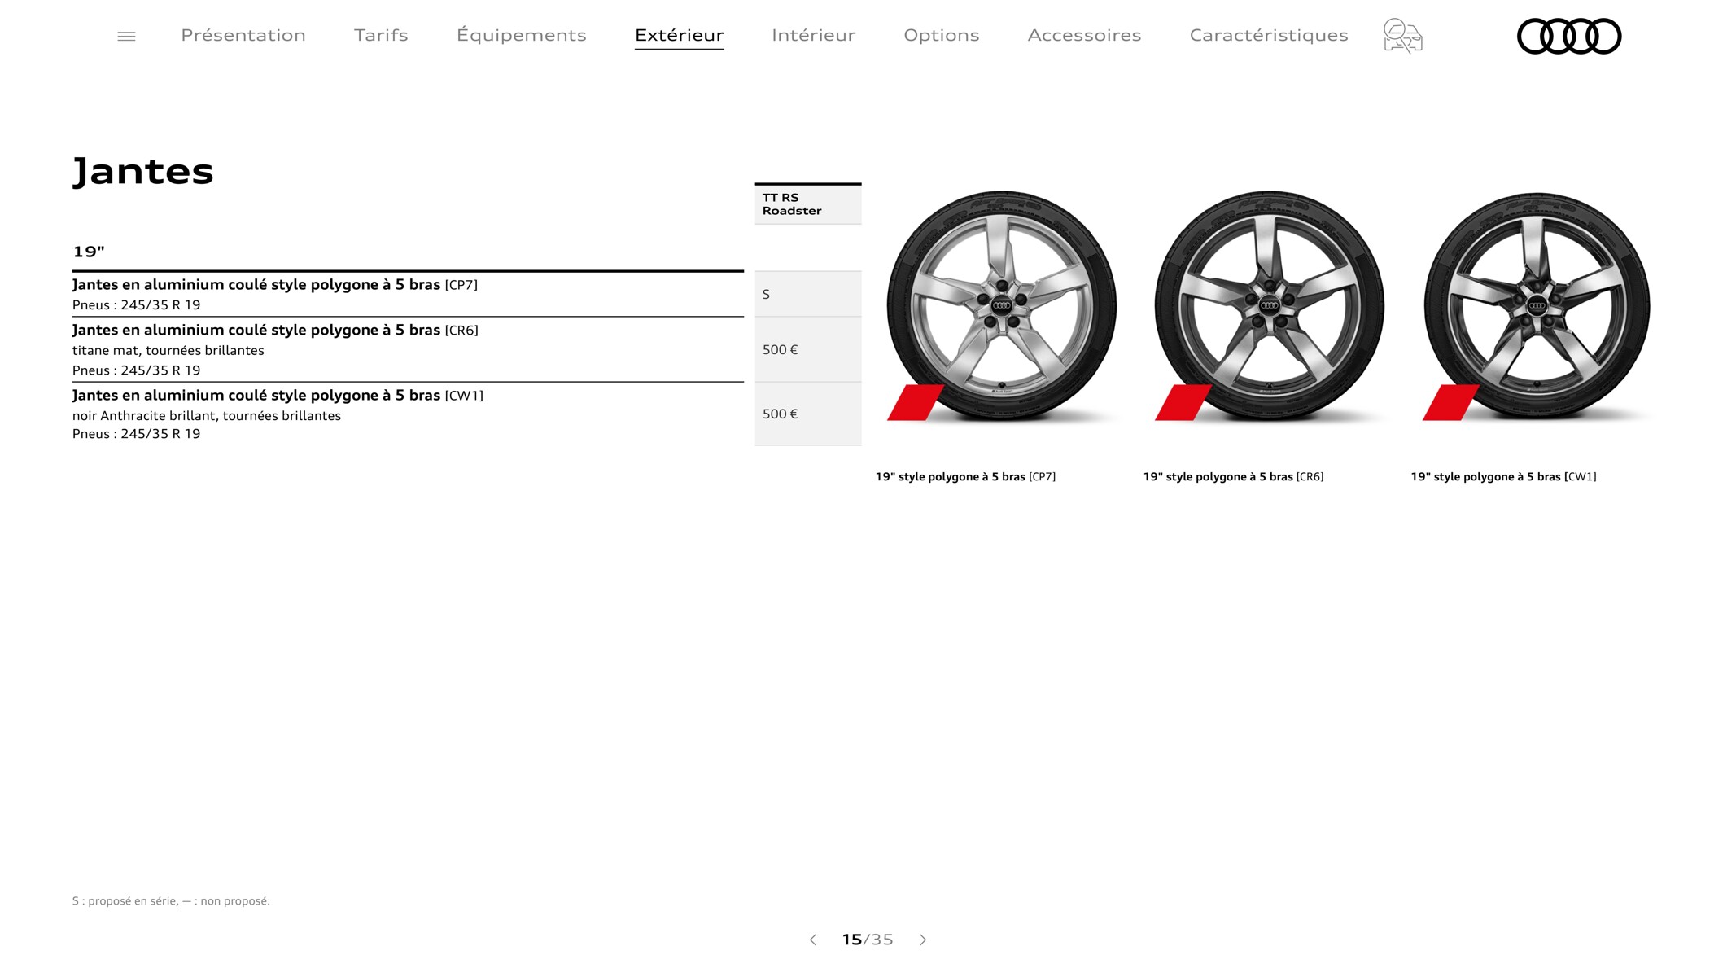
Task: Click 'Pneus : 245/35 R 19' under CR6
Action: click(136, 370)
